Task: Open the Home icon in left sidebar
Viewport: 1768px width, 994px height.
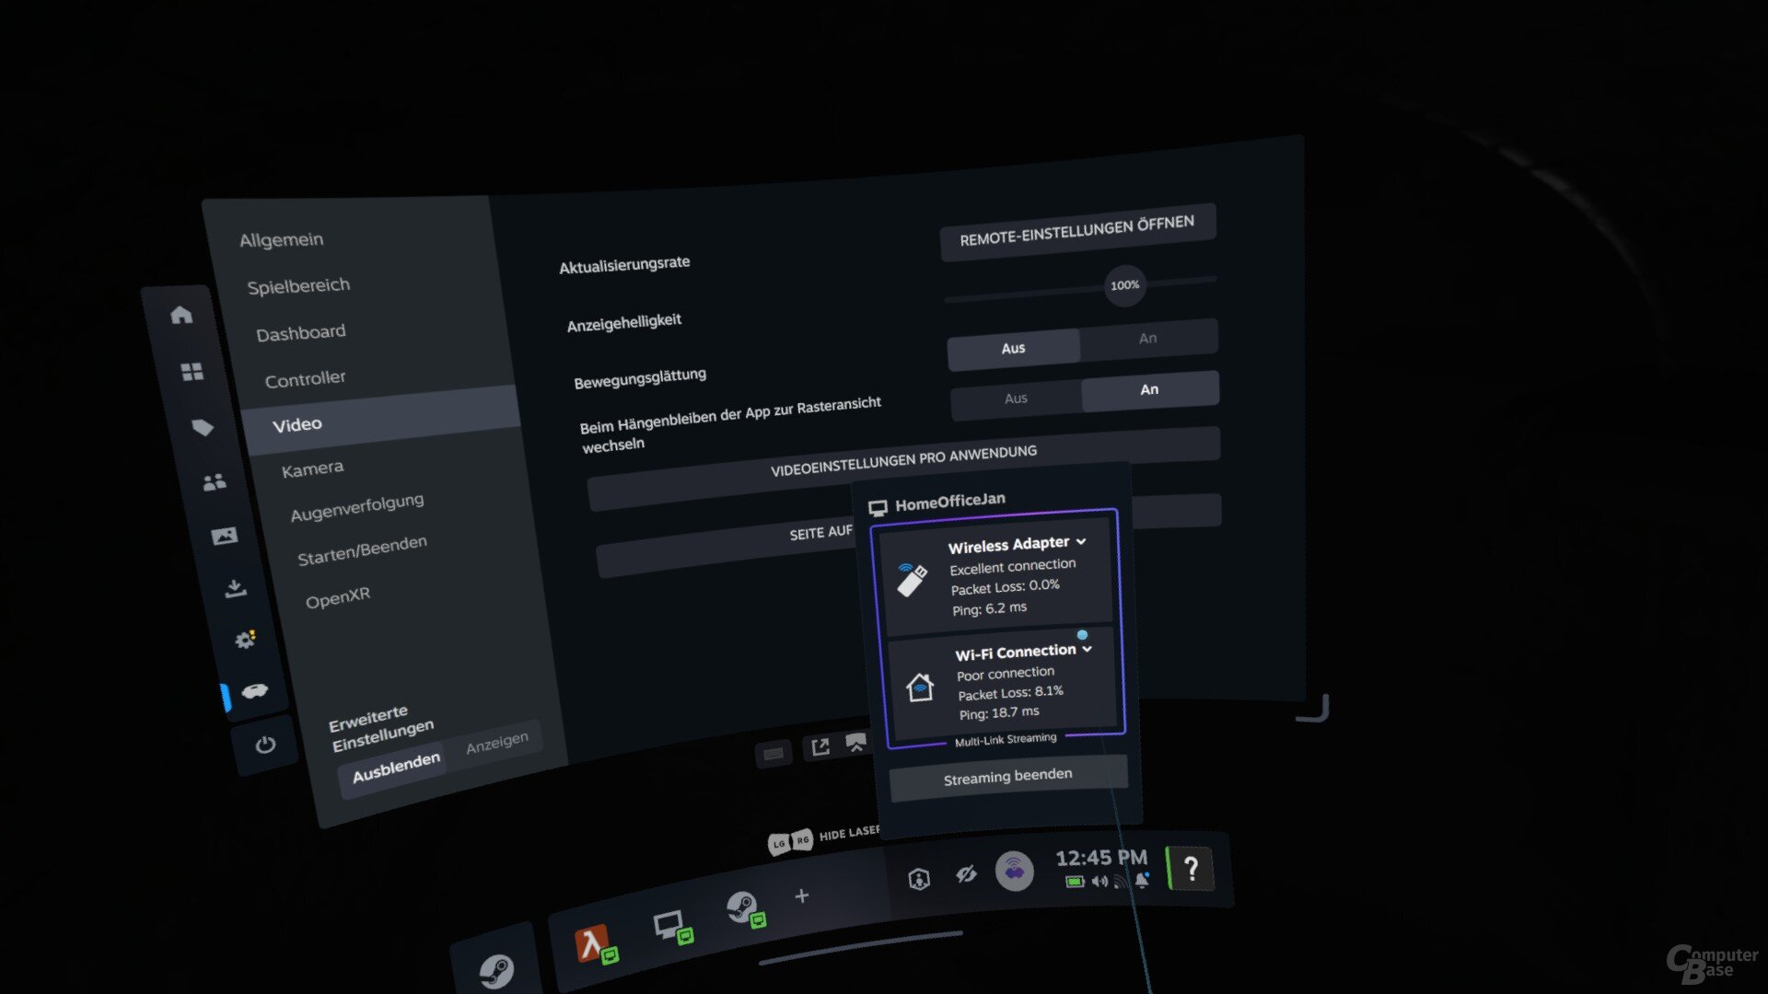Action: pyautogui.click(x=181, y=315)
